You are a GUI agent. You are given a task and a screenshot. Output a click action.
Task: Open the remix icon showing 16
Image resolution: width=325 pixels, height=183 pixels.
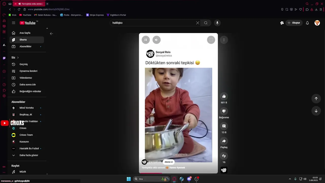pyautogui.click(x=224, y=156)
